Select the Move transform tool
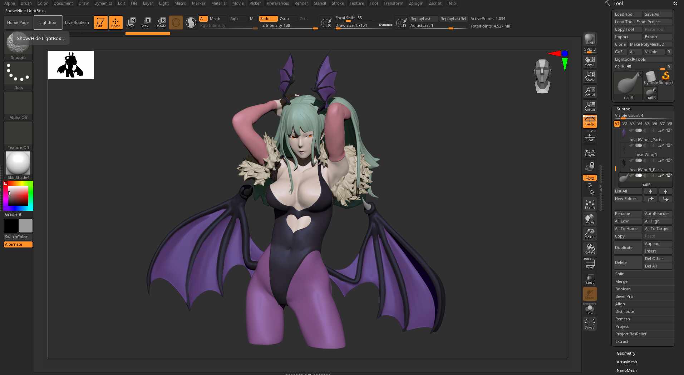The width and height of the screenshot is (684, 375). [x=130, y=22]
